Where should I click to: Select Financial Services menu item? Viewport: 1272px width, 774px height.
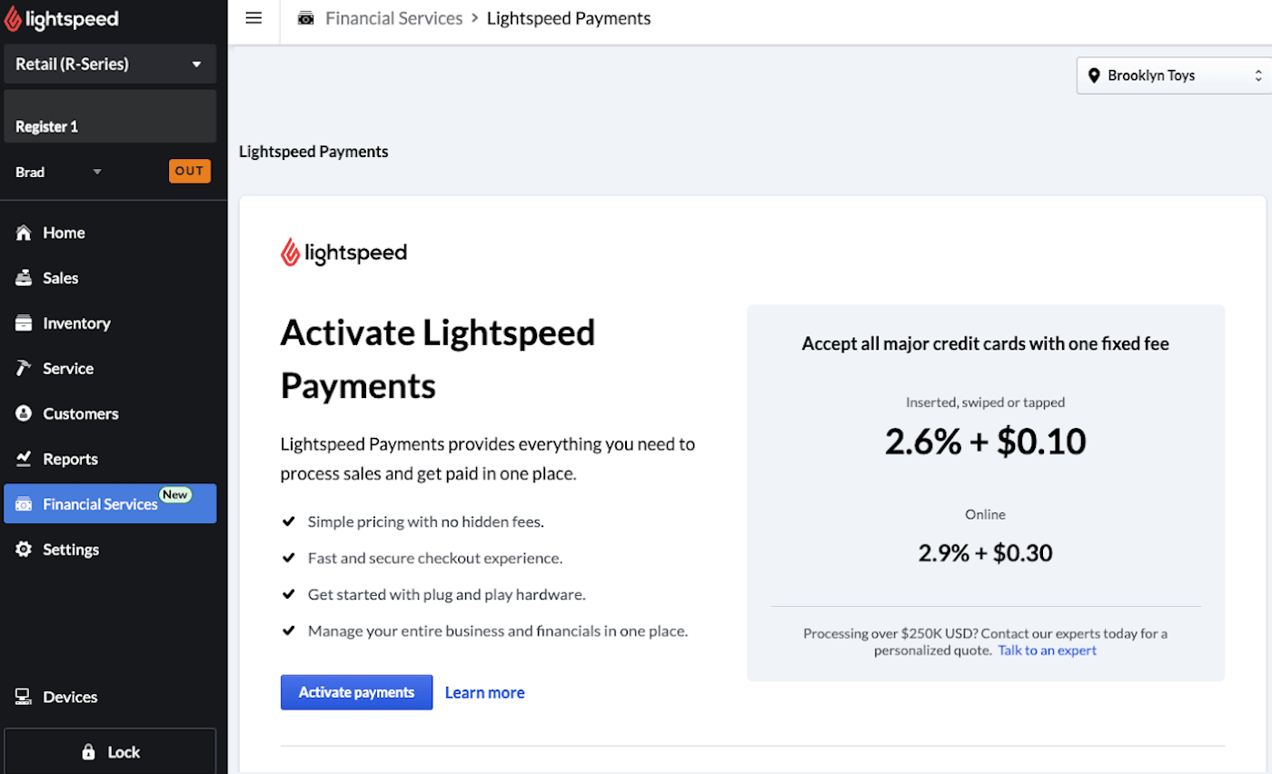[x=110, y=503]
